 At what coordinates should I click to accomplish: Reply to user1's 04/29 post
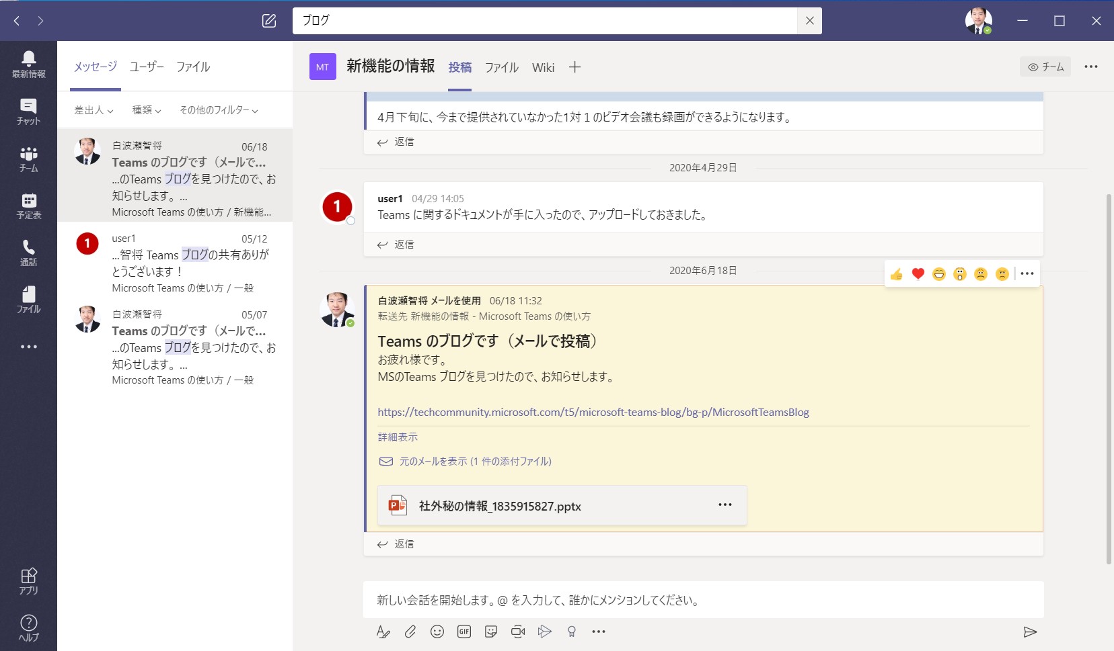pyautogui.click(x=396, y=245)
